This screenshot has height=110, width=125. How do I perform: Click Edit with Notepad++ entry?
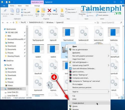point(89,62)
